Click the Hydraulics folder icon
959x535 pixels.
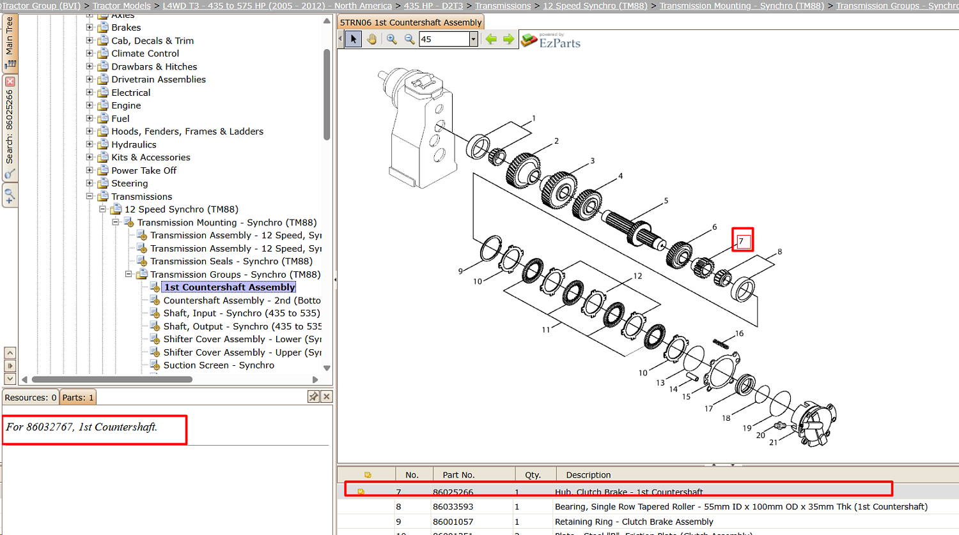[x=102, y=144]
